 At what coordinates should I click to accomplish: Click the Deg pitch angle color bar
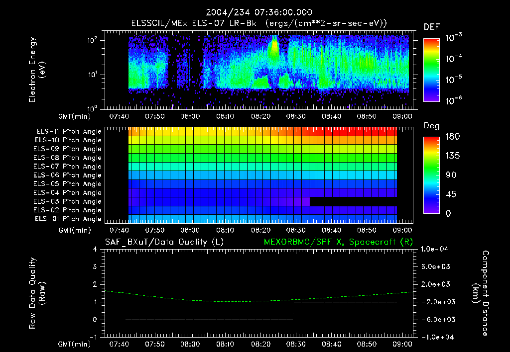[x=431, y=176]
